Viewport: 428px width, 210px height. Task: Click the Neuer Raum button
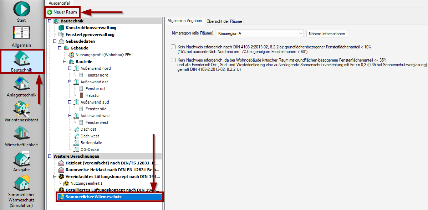coord(62,12)
